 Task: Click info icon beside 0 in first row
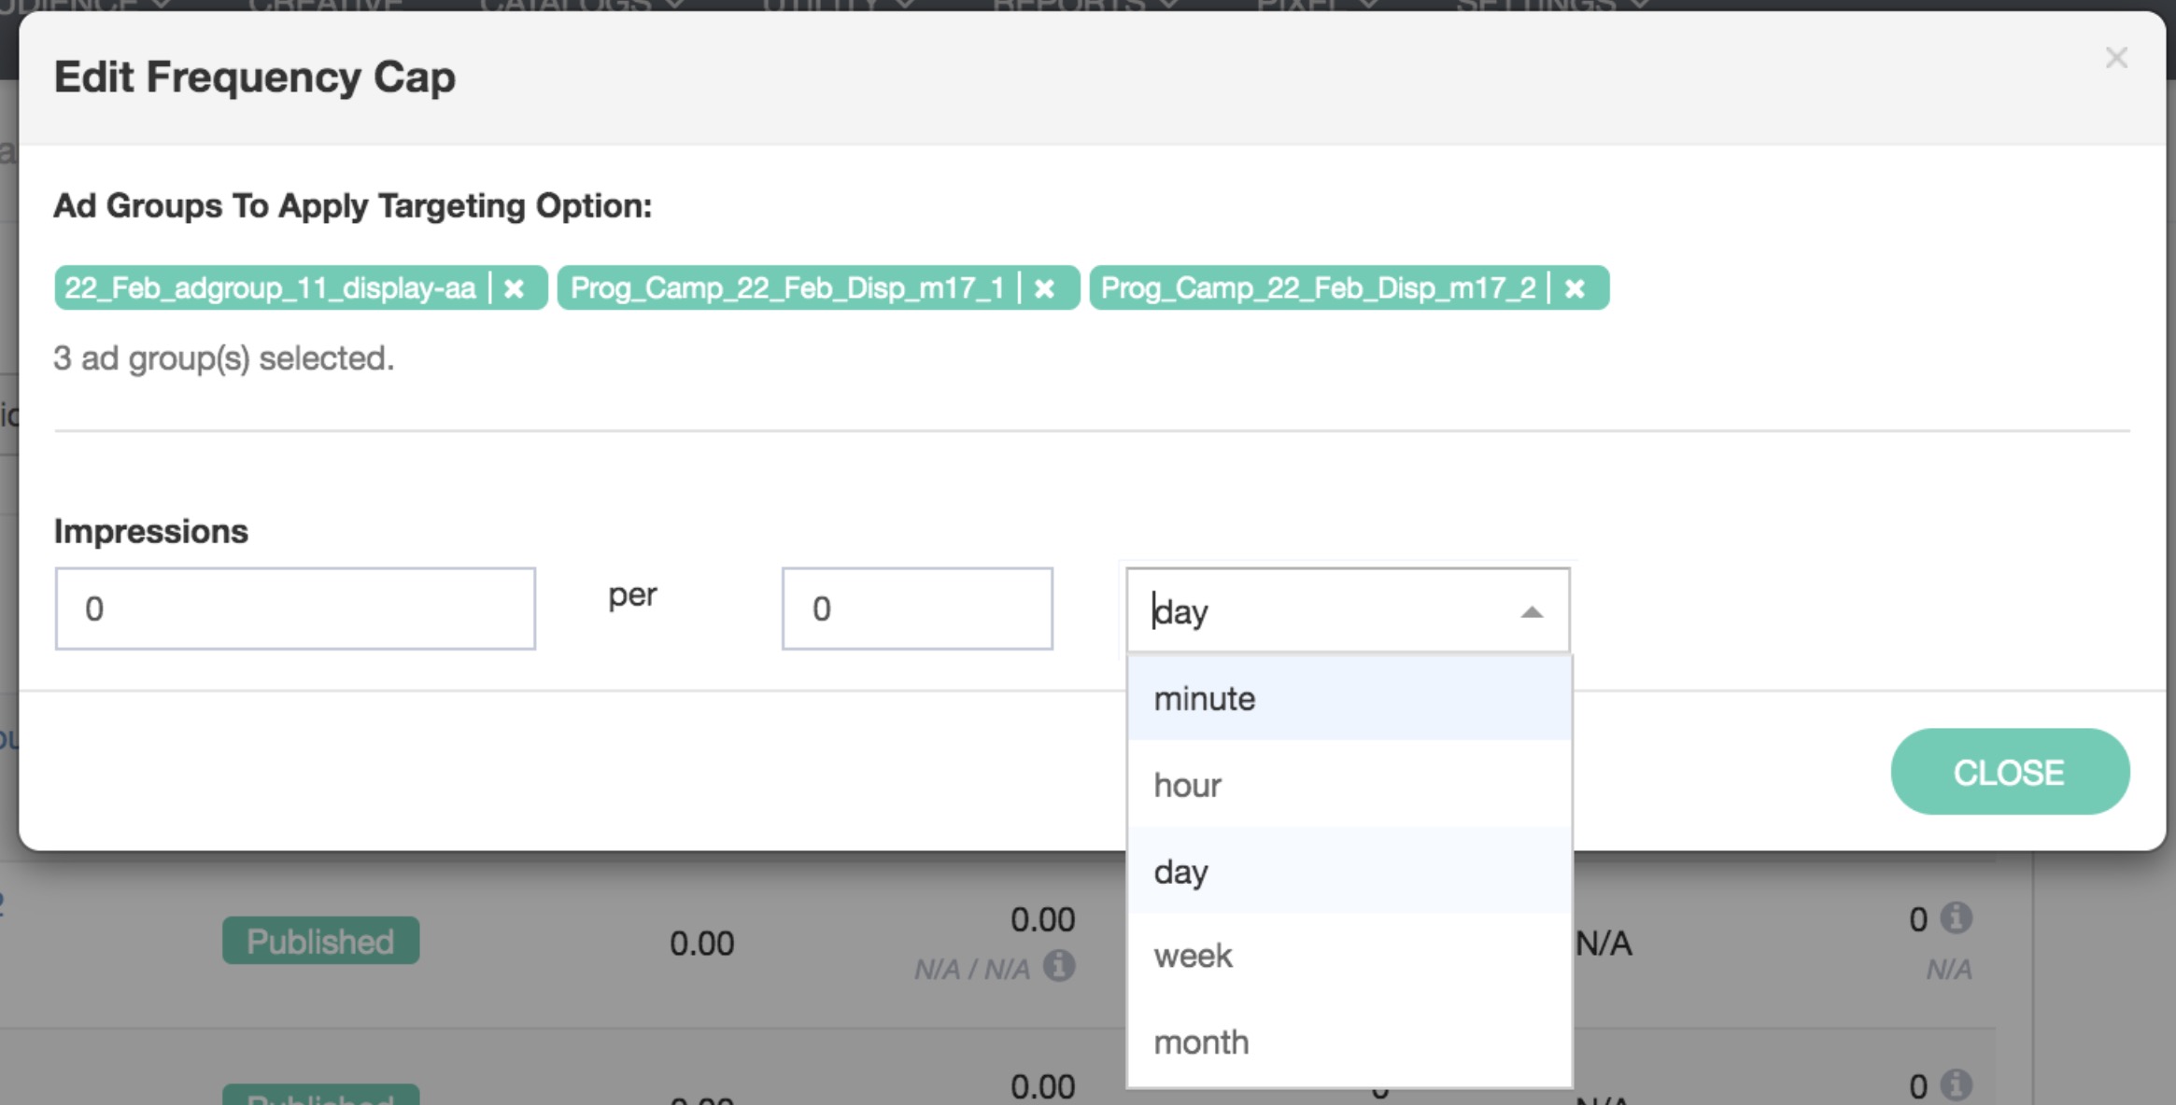tap(1956, 918)
